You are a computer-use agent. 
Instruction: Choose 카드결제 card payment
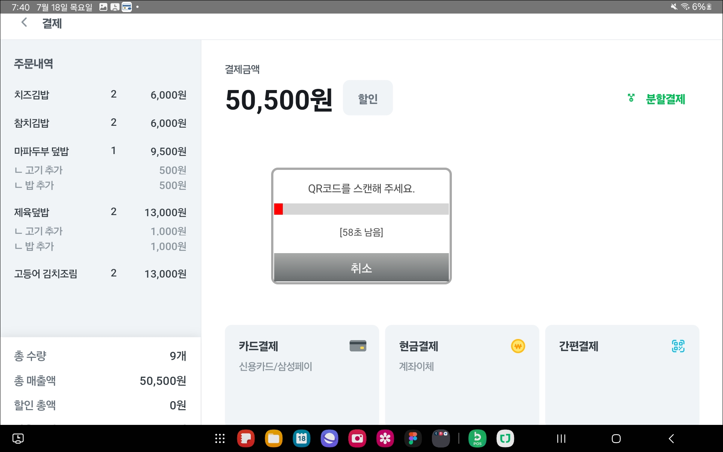(302, 375)
